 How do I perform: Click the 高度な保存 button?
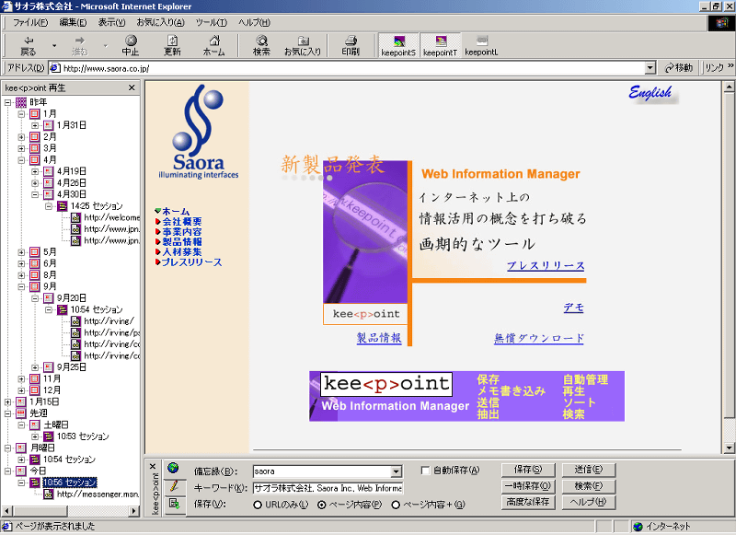(x=528, y=502)
